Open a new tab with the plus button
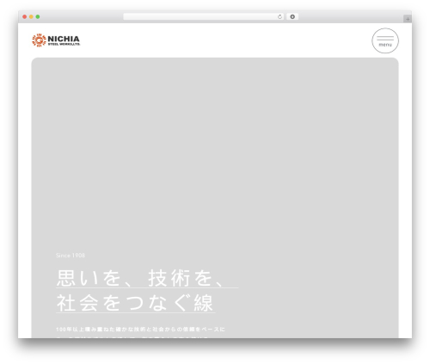The width and height of the screenshot is (430, 364). point(408,19)
